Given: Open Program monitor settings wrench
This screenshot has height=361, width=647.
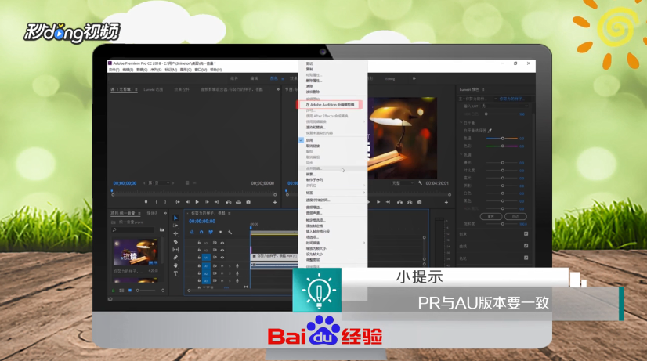Looking at the screenshot, I should [420, 182].
